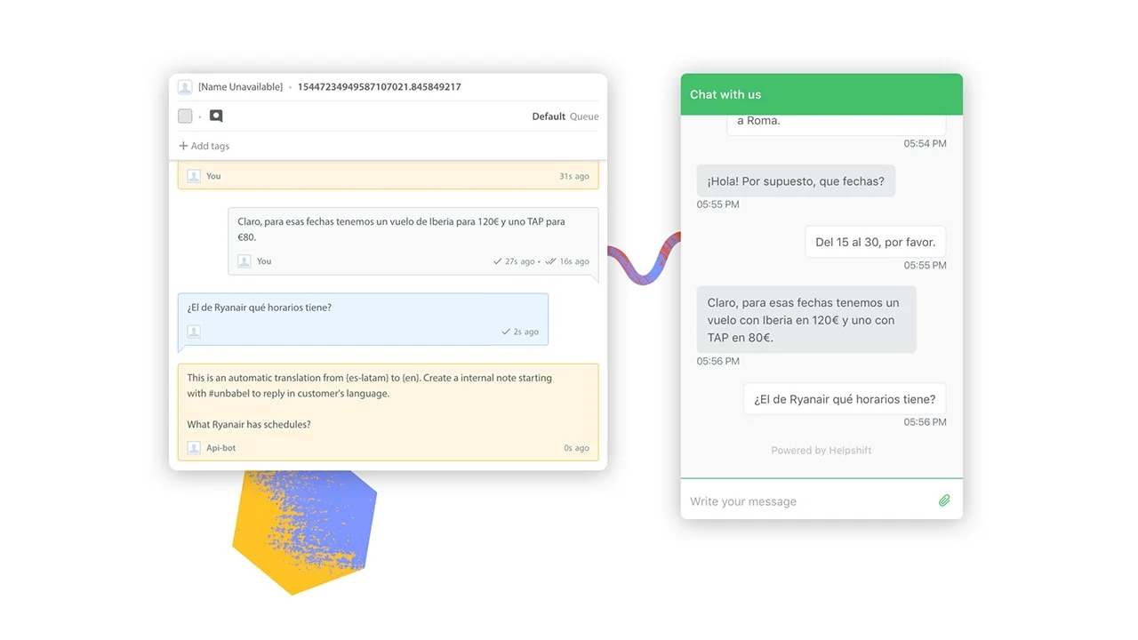Click the avatar in the blue Ryanair message
The height and width of the screenshot is (640, 1138).
click(x=194, y=332)
